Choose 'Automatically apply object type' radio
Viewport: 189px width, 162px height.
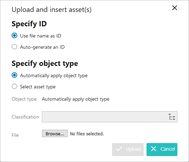[x=14, y=75]
